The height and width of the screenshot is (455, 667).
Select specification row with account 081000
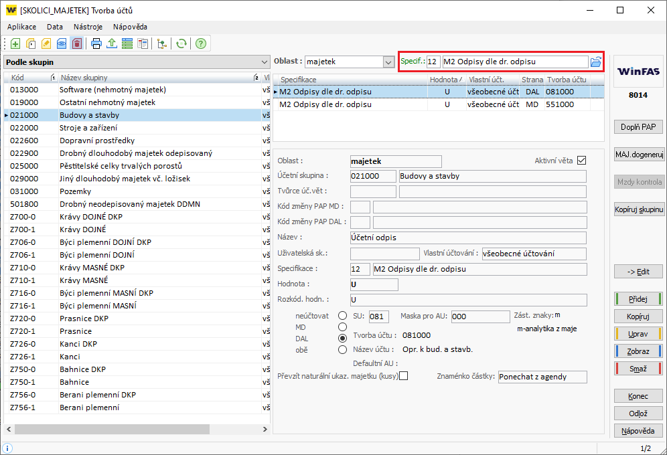click(x=439, y=92)
